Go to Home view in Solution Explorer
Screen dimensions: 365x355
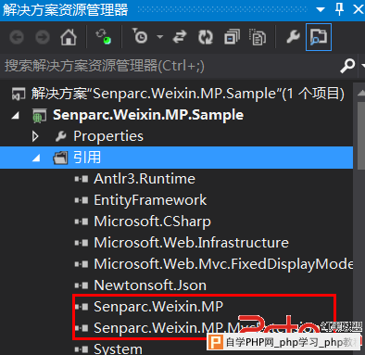[x=69, y=37]
